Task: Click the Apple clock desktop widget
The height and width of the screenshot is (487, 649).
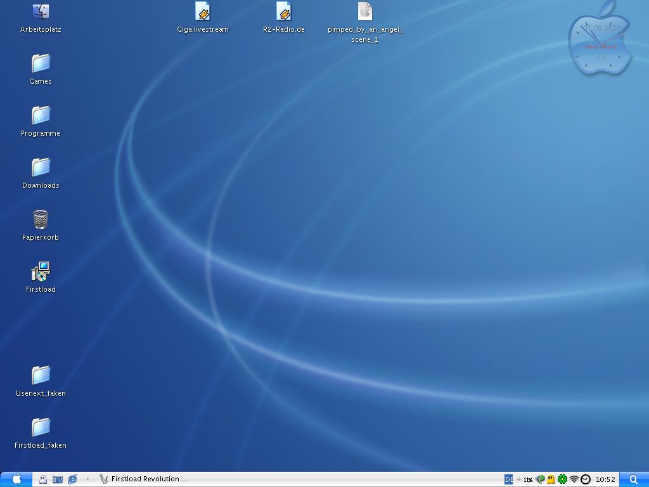Action: (x=601, y=39)
